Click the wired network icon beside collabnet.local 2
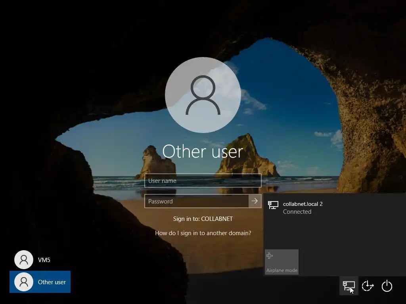The width and height of the screenshot is (406, 304). pyautogui.click(x=273, y=205)
